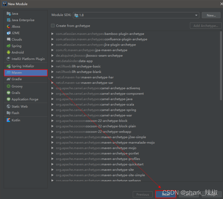Expand the camel-archetype-spring node

point(52,110)
